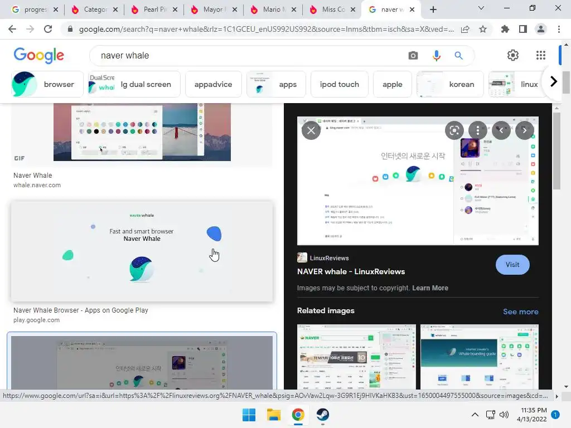The image size is (571, 428).
Task: Open related image 'Whale boarding guide'
Action: (479, 357)
